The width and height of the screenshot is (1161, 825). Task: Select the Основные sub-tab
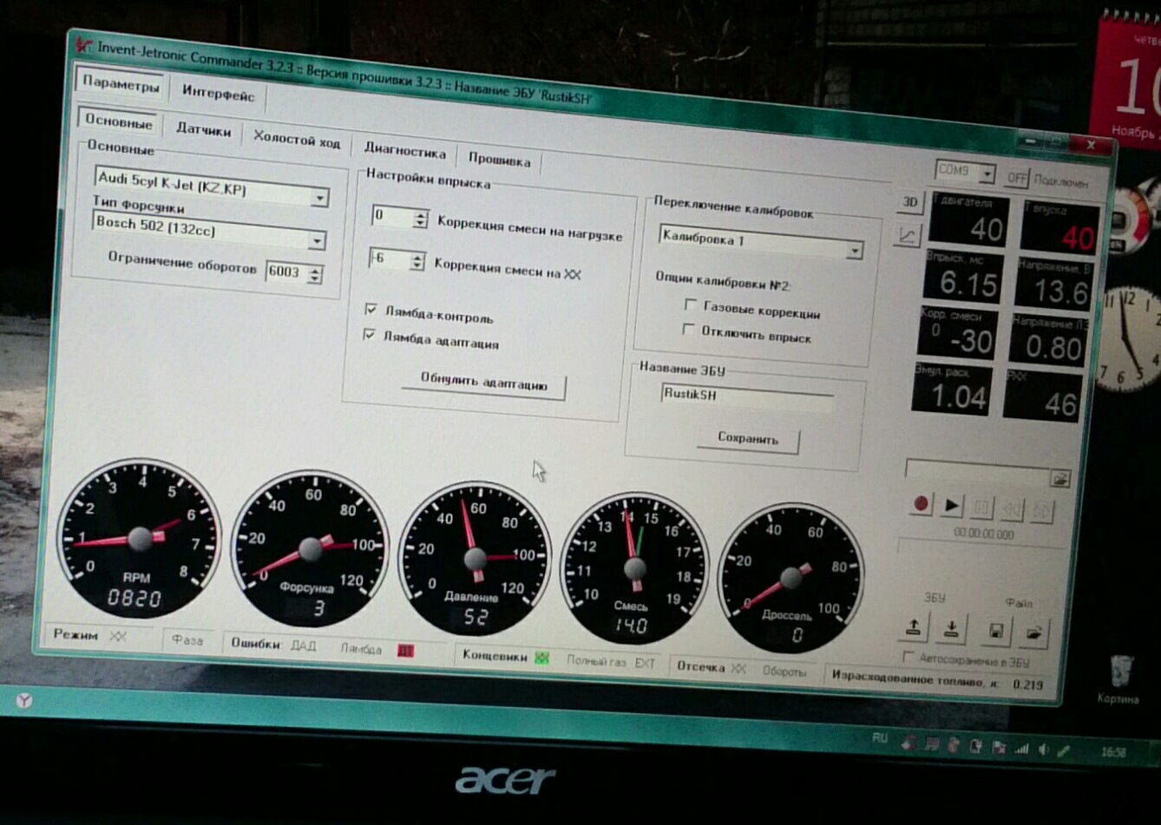118,121
